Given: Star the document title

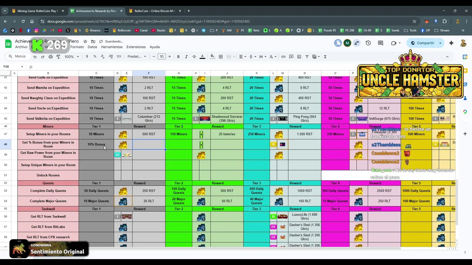Looking at the screenshot, I should (85, 42).
